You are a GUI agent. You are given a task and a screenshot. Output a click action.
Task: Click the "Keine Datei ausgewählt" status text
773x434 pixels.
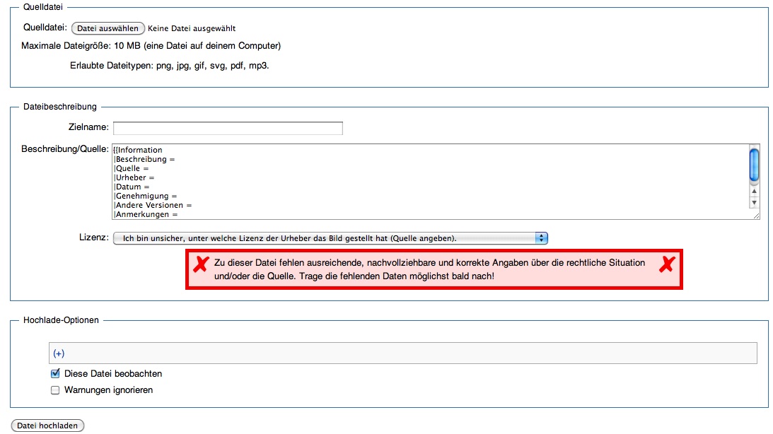point(192,29)
